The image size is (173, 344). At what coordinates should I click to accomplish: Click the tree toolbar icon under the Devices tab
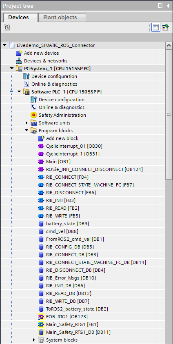tap(7, 27)
